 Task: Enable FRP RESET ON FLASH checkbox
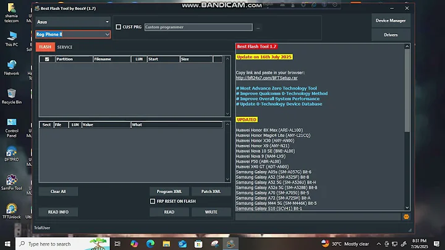pos(153,201)
